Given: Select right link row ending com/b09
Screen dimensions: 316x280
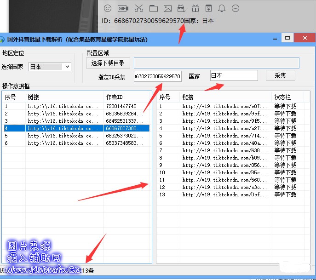Looking at the screenshot, I should pyautogui.click(x=233, y=158).
